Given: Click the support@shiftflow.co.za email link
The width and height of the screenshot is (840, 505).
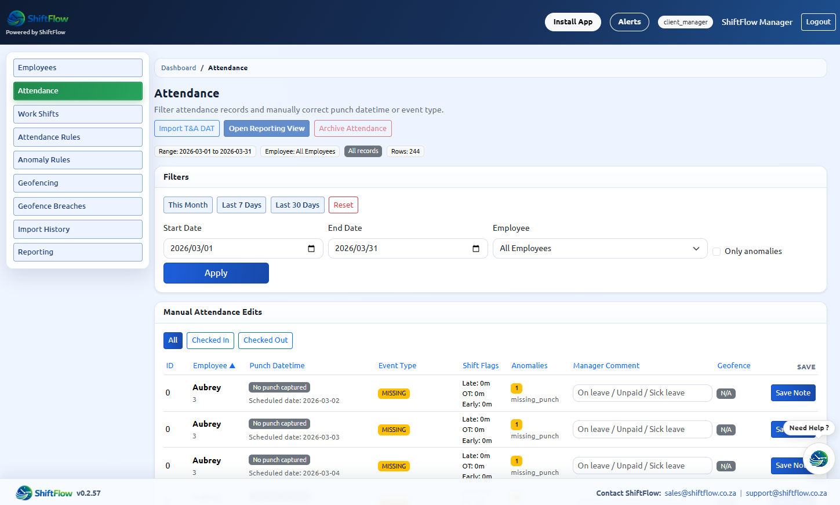Looking at the screenshot, I should point(786,493).
